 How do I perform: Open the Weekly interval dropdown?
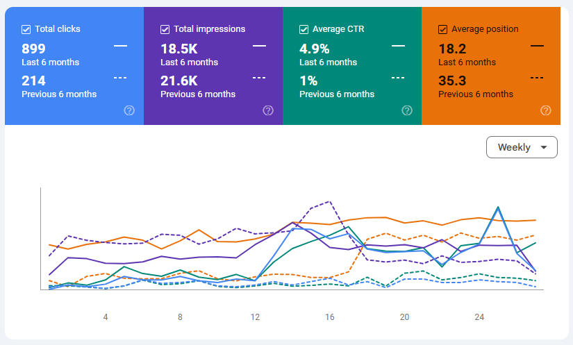522,147
